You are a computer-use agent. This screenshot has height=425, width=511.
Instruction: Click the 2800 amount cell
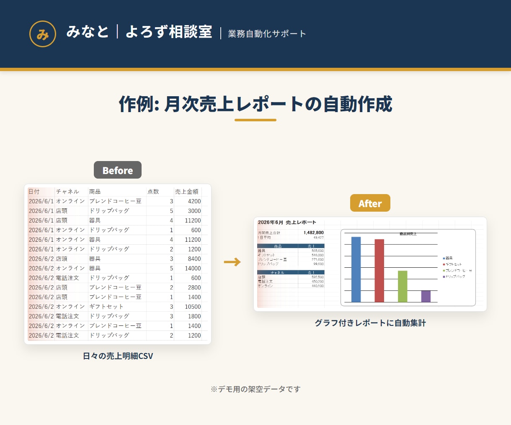[x=194, y=287]
